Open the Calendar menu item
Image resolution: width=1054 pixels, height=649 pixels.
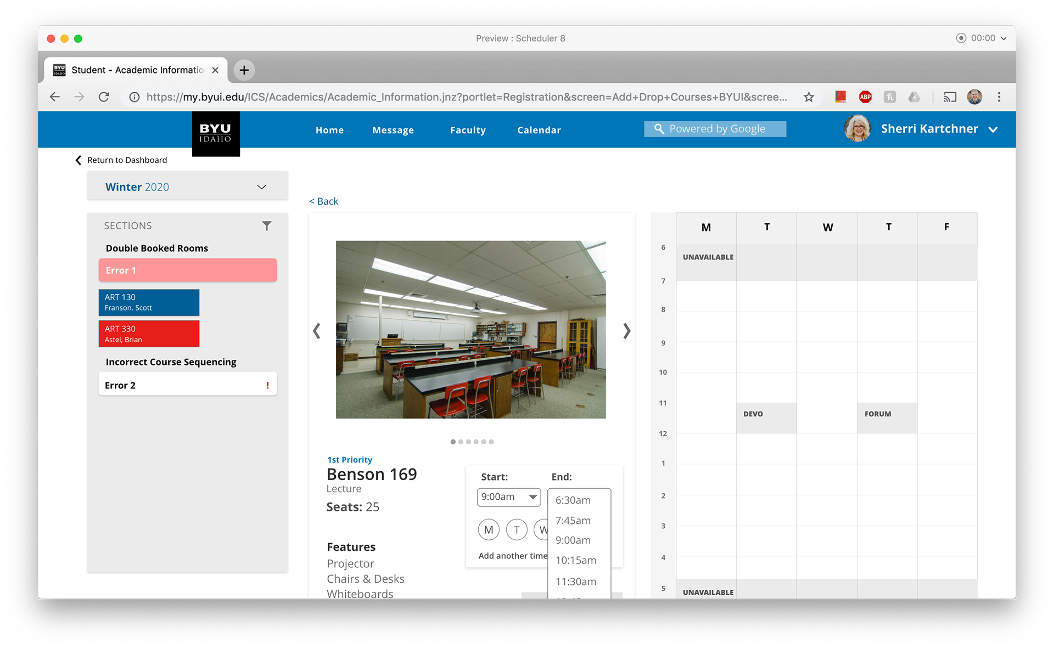point(539,130)
